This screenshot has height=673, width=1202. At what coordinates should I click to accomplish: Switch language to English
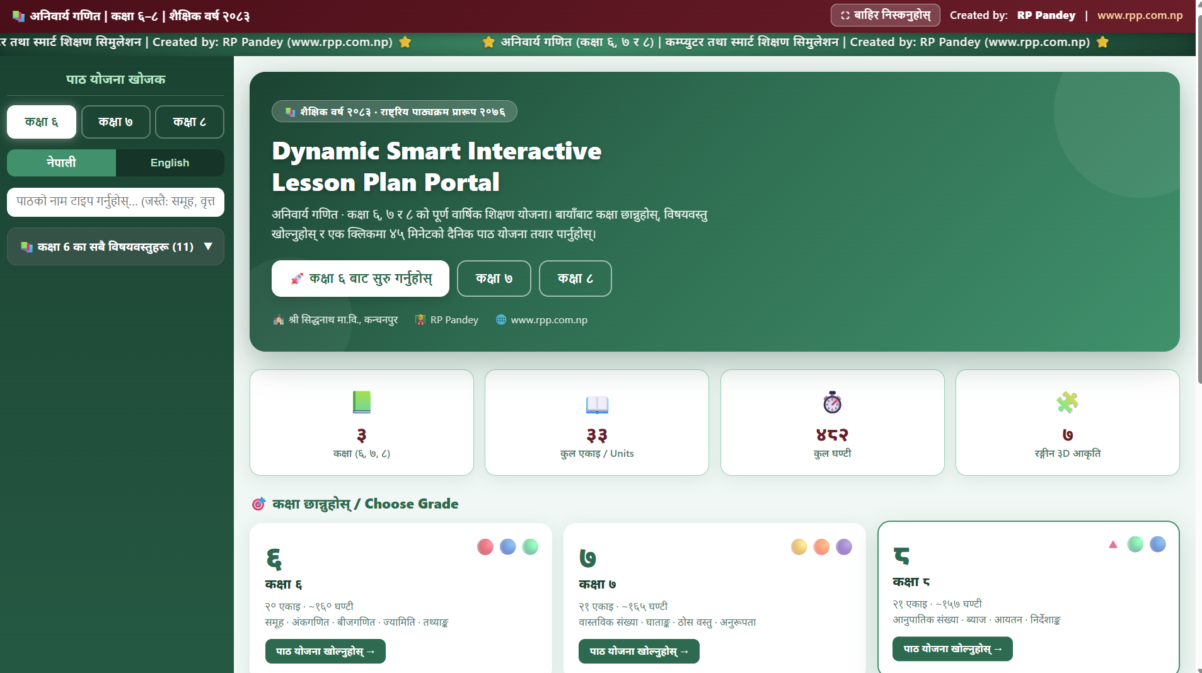pos(170,163)
